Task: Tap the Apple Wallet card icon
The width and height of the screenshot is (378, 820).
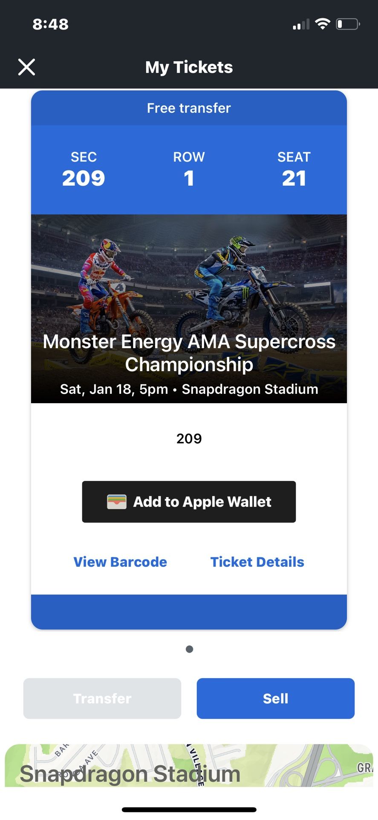Action: pos(116,502)
